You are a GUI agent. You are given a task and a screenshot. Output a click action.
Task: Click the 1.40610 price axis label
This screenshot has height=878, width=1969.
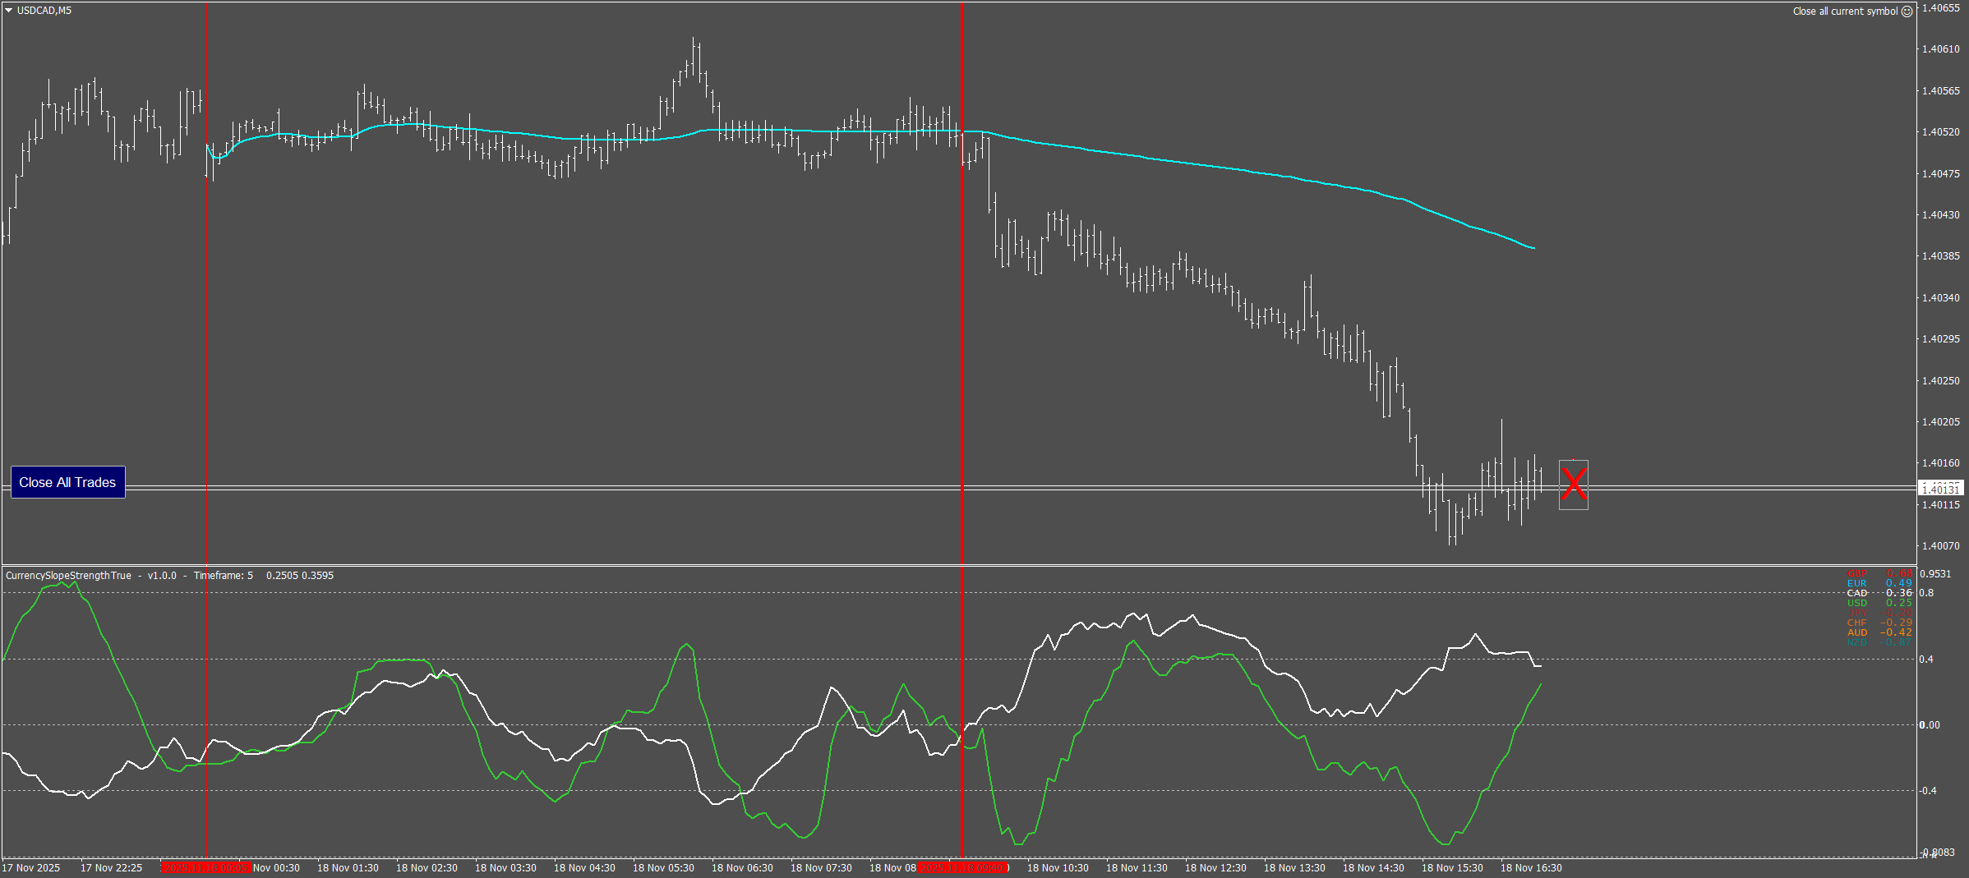1940,49
